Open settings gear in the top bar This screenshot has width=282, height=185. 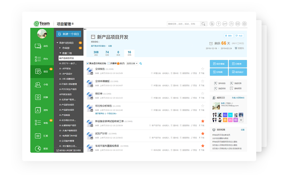pyautogui.click(x=244, y=24)
